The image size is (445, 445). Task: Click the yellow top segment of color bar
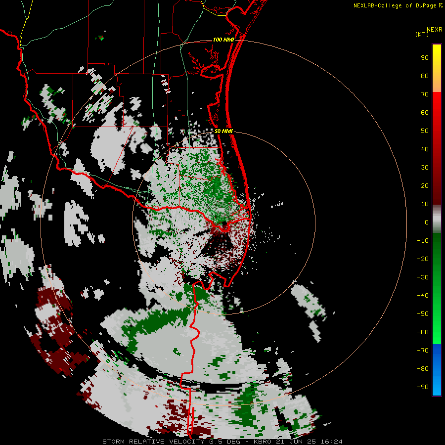(437, 68)
